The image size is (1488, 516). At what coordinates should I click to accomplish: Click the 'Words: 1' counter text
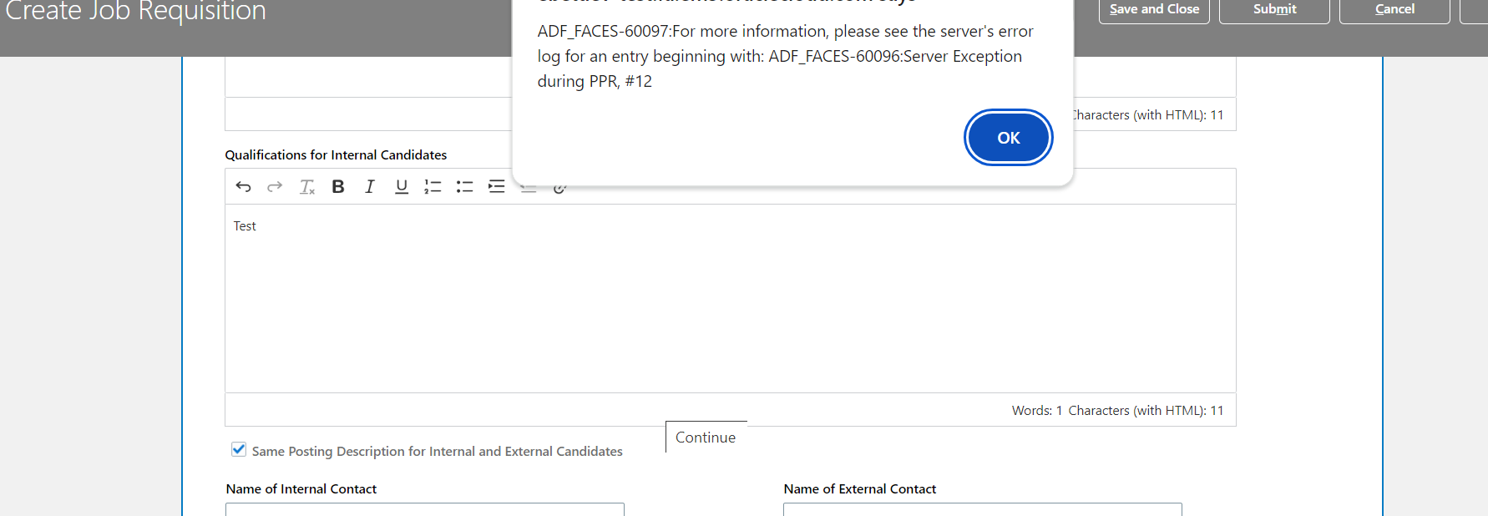tap(1036, 411)
